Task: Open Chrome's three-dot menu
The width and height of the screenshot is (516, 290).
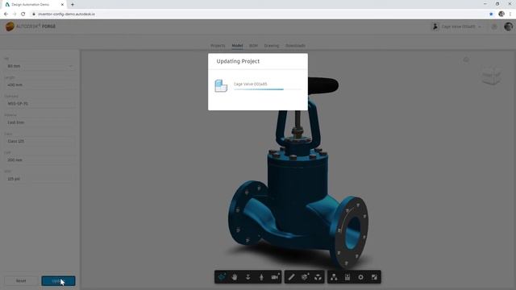Action: pyautogui.click(x=510, y=14)
